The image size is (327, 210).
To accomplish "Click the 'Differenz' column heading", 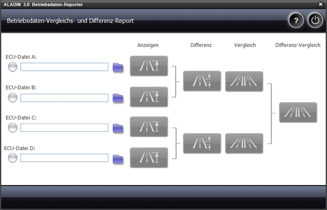I will tap(201, 45).
